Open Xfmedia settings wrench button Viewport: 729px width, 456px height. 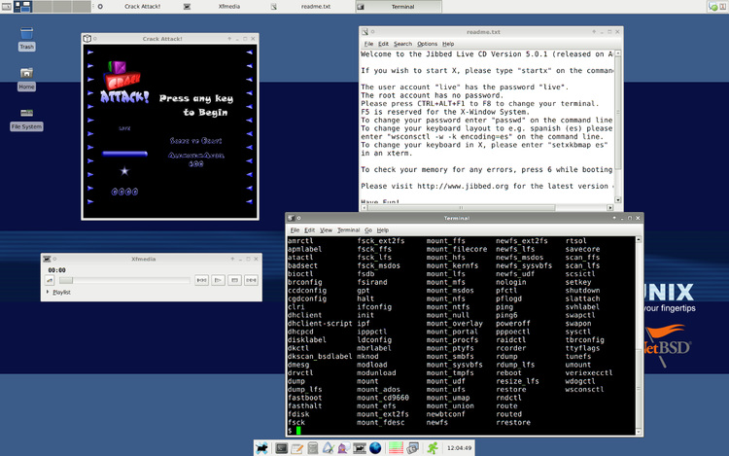(50, 280)
